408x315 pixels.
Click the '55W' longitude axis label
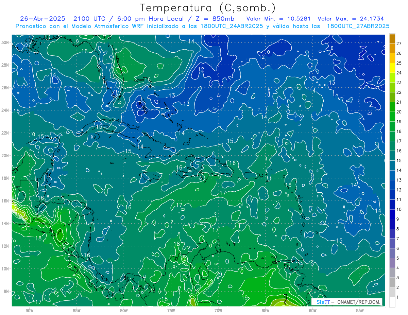click(360, 311)
